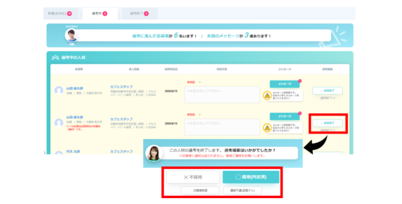Open 山田 緑太郎 profile in row with red notice

[75, 117]
